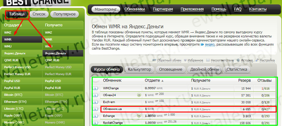Open info icon for WMChange row
282x126 pixels.
[96, 88]
